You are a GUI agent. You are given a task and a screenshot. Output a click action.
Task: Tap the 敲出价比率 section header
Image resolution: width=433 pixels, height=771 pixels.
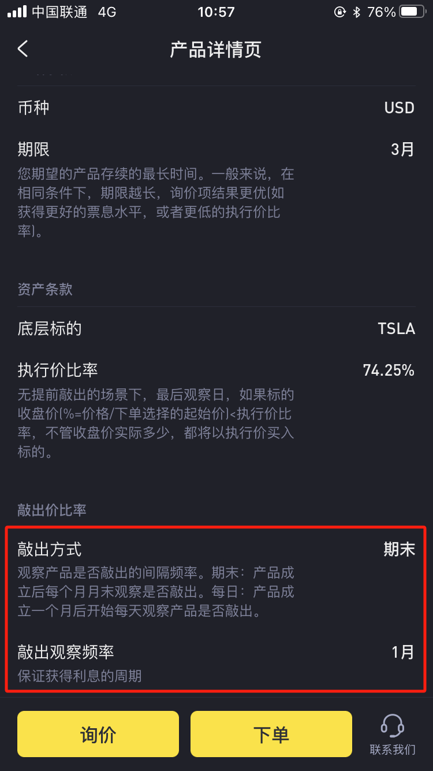[52, 510]
